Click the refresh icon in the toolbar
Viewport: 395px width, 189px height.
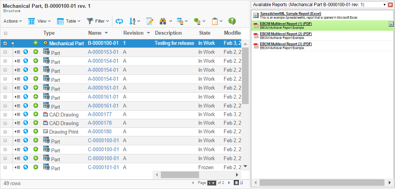click(x=119, y=21)
